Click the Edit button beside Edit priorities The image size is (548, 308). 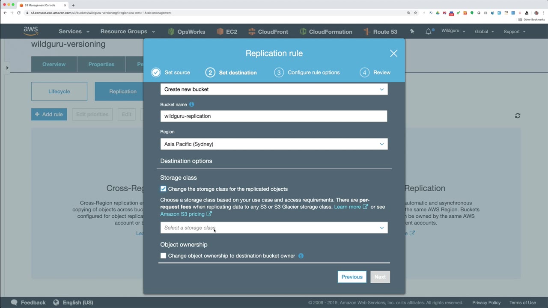126,114
